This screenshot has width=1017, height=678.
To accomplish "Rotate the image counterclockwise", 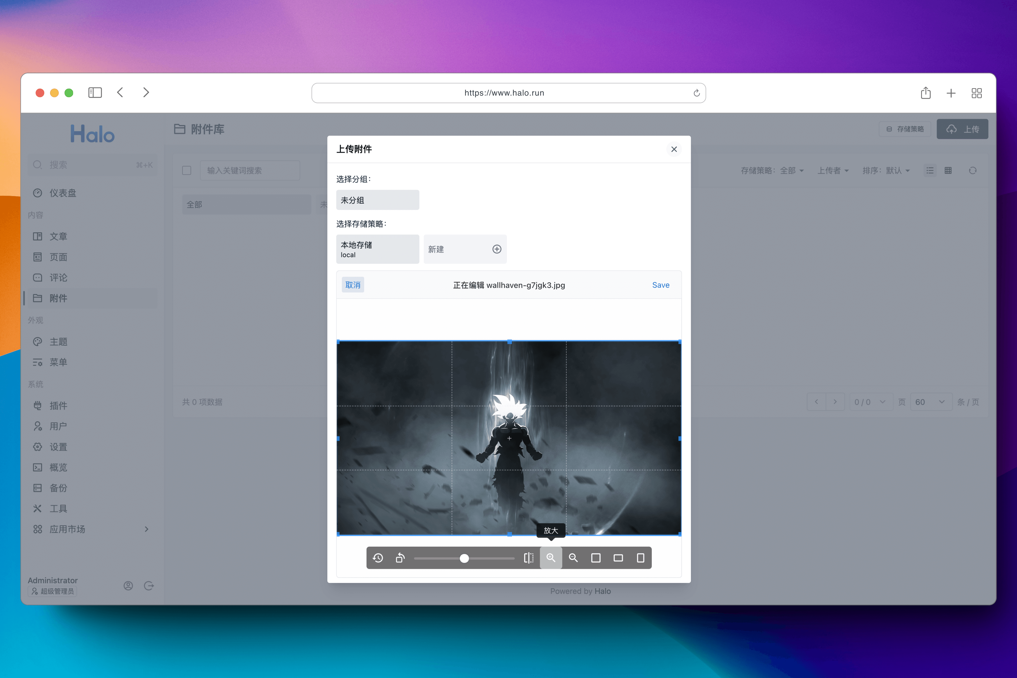I will click(x=400, y=558).
